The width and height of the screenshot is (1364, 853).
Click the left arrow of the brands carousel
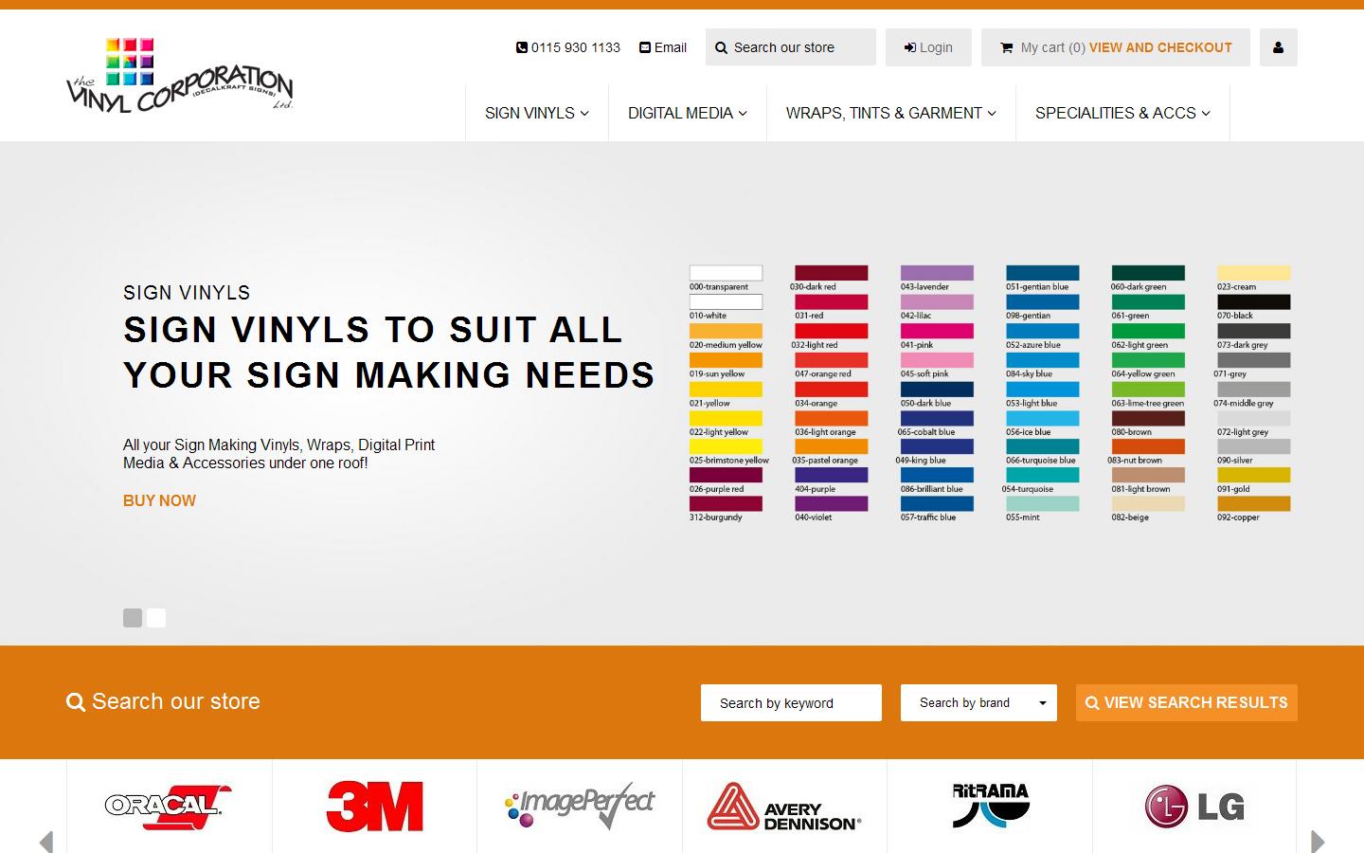tap(46, 842)
